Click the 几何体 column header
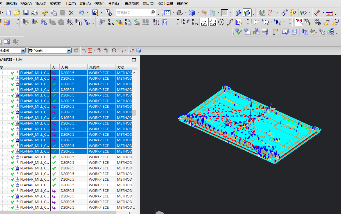Image resolution: width=341 pixels, height=214 pixels. [x=94, y=67]
